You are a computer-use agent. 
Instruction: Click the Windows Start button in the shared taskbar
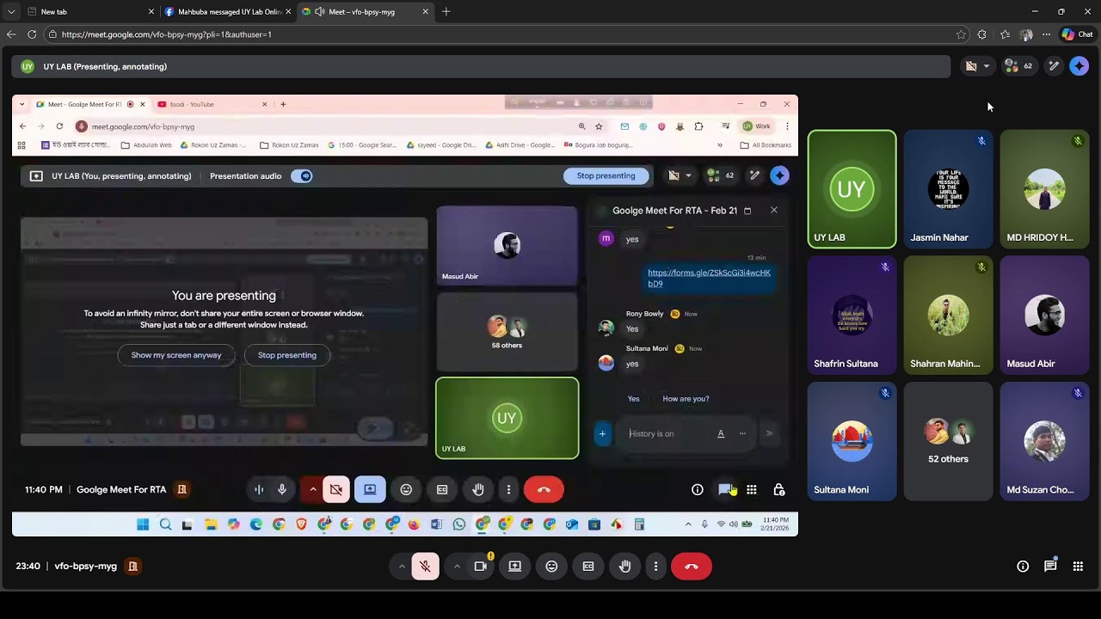(143, 524)
